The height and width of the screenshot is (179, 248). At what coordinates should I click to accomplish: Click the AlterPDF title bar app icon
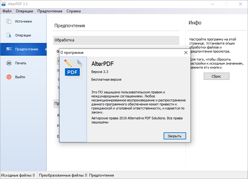coord(3,4)
